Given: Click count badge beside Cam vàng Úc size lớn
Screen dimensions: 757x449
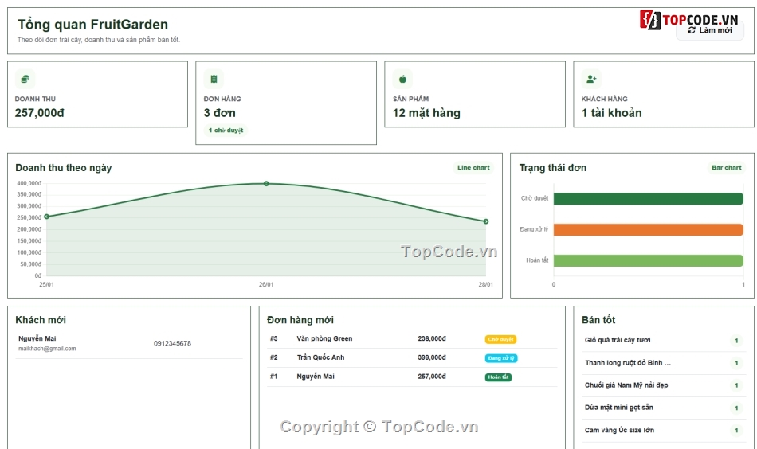Looking at the screenshot, I should pos(736,430).
